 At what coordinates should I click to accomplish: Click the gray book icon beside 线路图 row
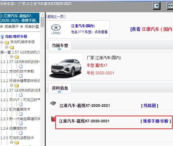coord(53,103)
